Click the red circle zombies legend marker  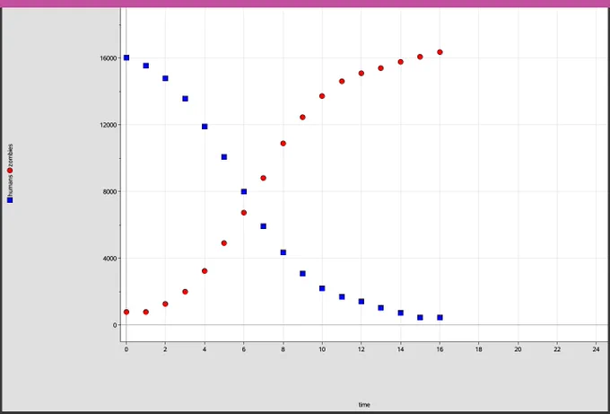(10, 171)
